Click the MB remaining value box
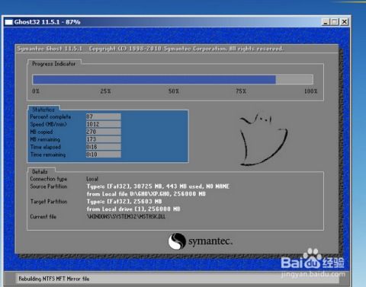The width and height of the screenshot is (366, 287). coord(103,139)
